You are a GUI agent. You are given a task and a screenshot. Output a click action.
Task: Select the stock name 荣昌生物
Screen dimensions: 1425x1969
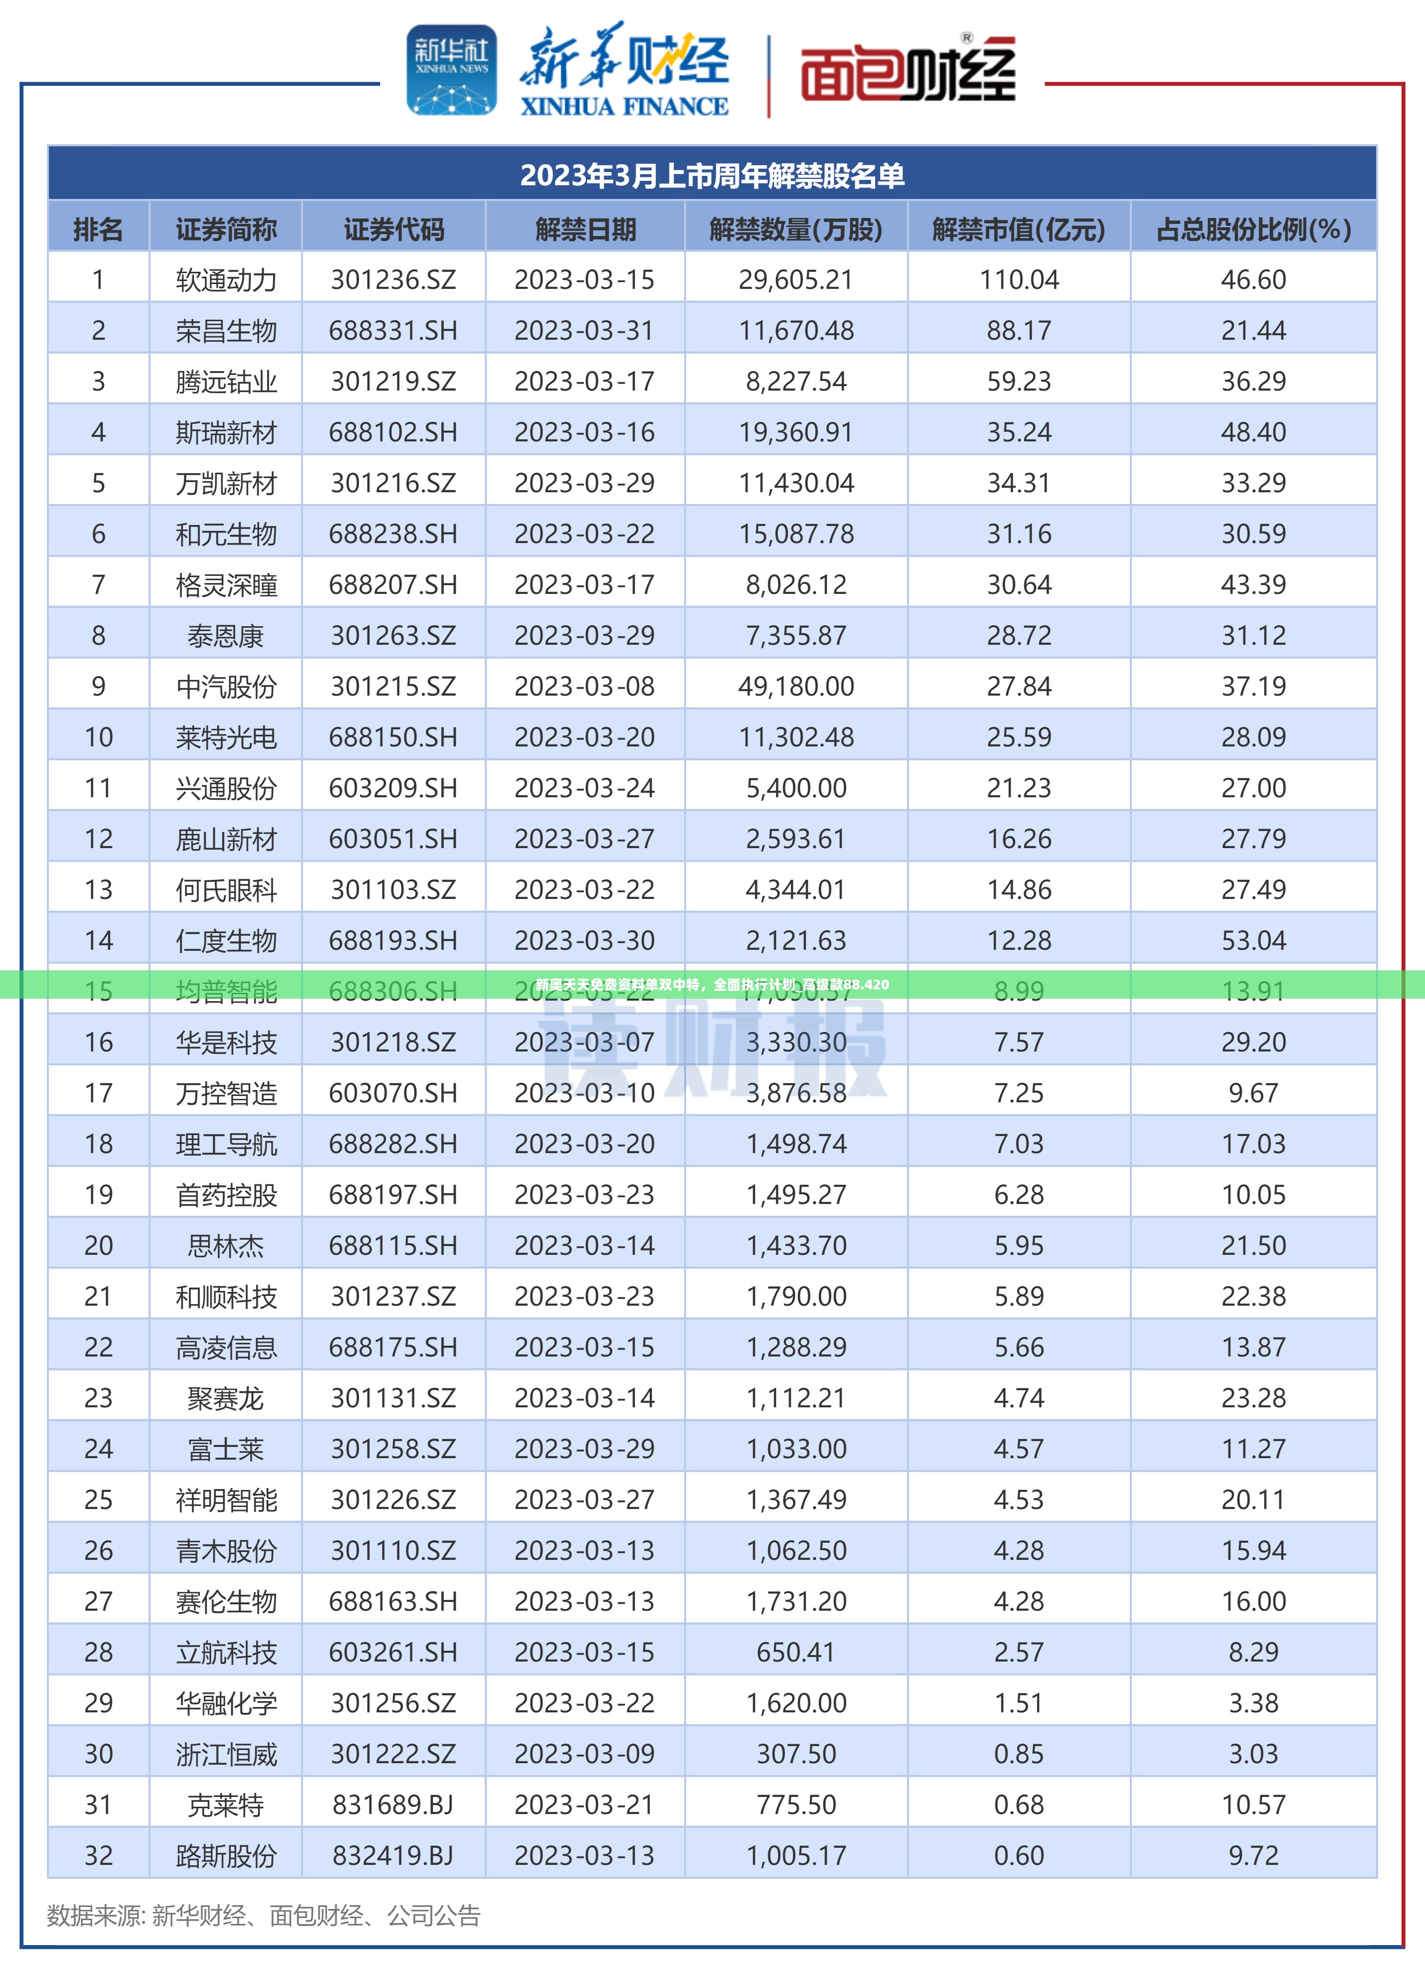(226, 331)
